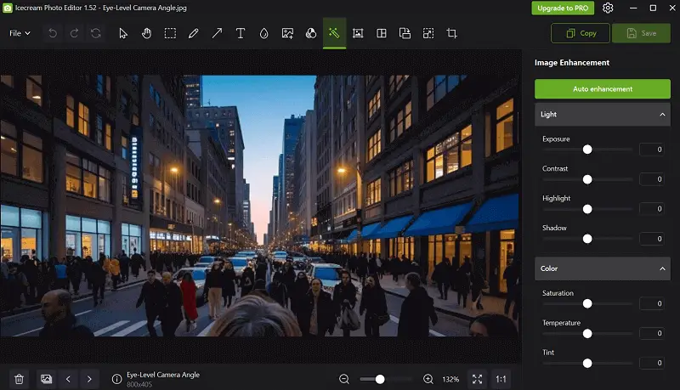Click the Highlight slider handle
The width and height of the screenshot is (680, 390).
click(587, 209)
